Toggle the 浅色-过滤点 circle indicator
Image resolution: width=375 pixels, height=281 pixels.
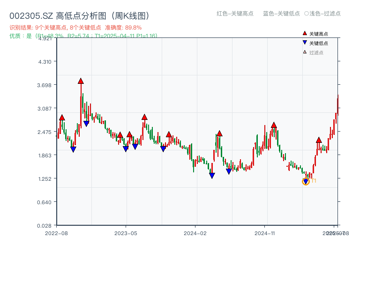(x=306, y=14)
